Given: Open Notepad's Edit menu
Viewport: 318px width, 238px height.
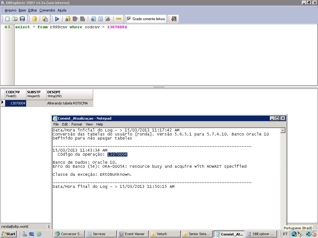Looking at the screenshot, I should click(x=65, y=124).
